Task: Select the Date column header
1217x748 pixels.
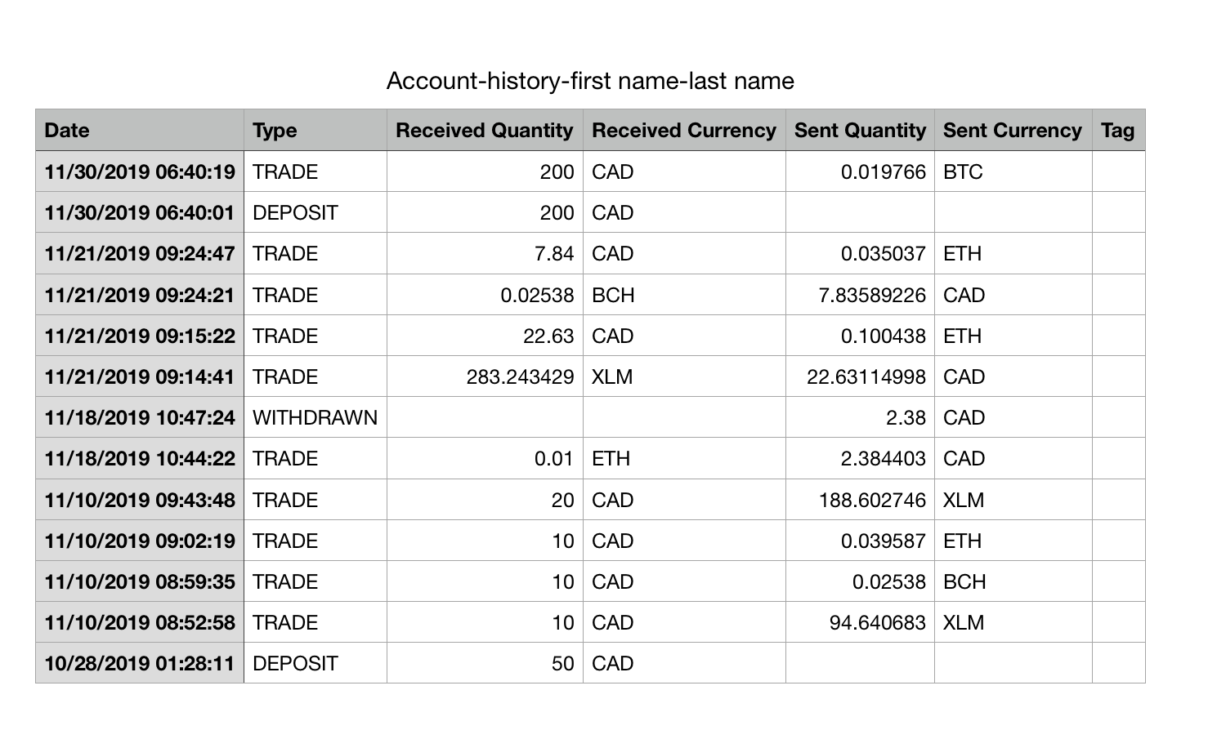Action: click(x=139, y=131)
